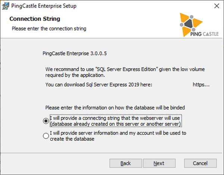
Task: Select the create database radio button
Action: 46,136
